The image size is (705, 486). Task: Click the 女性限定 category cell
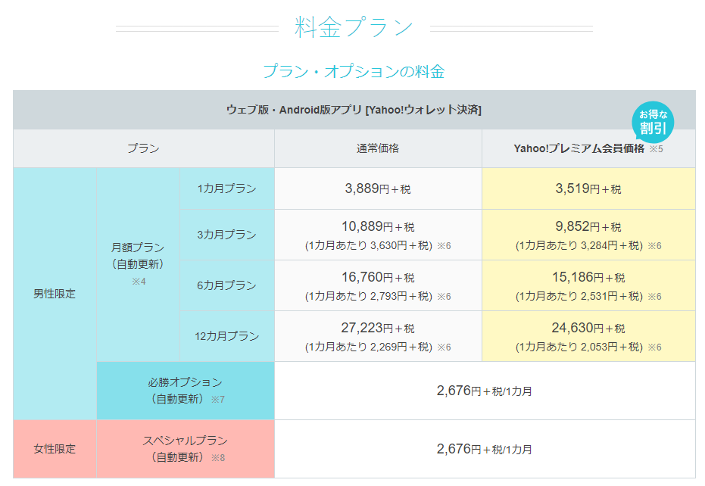(55, 449)
